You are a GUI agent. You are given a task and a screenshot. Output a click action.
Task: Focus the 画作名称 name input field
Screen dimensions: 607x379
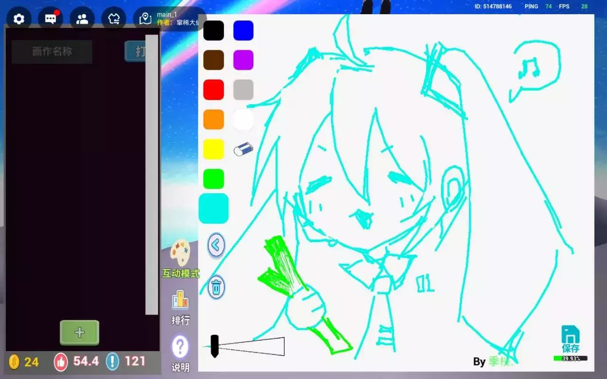tap(52, 52)
